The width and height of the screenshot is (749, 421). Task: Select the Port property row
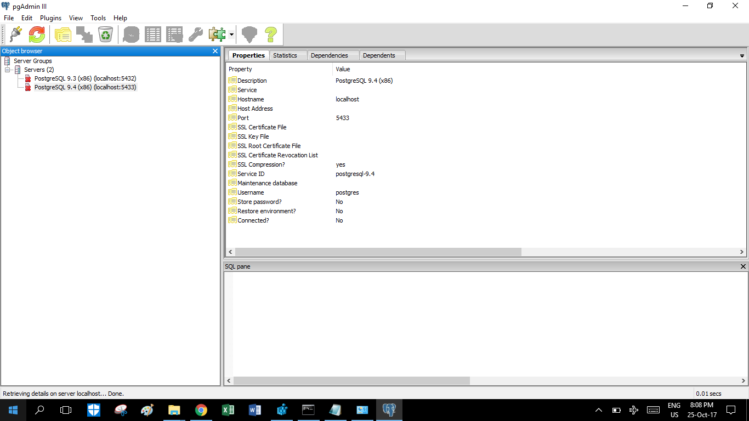[x=486, y=118]
